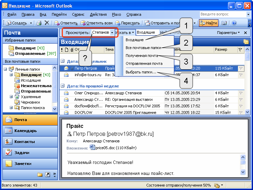This screenshot has width=253, height=190.
Task: Expand the Входящие folder tree node
Action: tap(11, 75)
